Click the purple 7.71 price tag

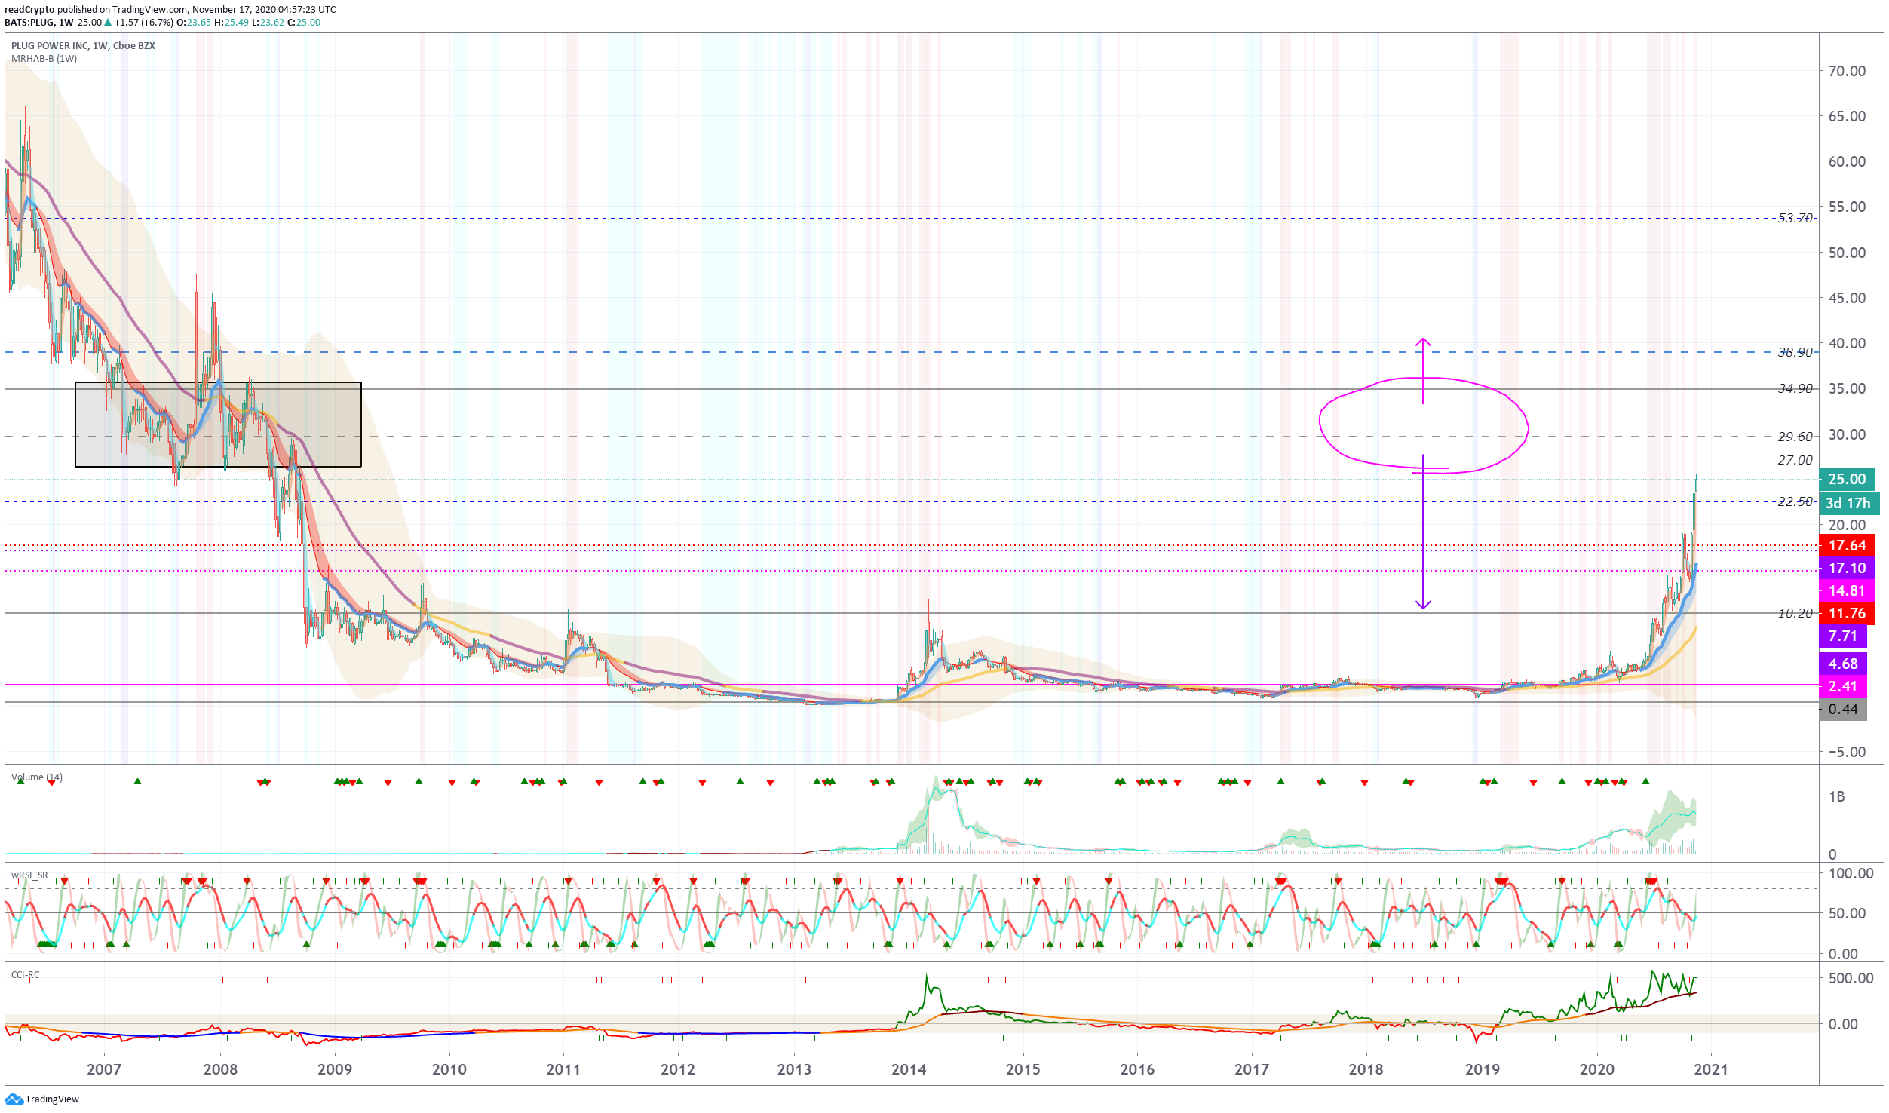1843,636
